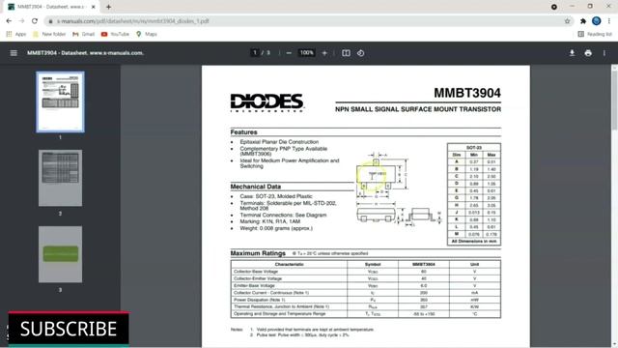This screenshot has width=618, height=348.
Task: Select page 3 thumbnail
Action: pyautogui.click(x=60, y=254)
